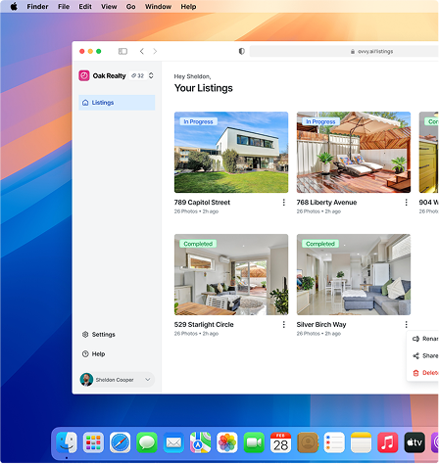Expand the Oak Realty workspace switcher
This screenshot has width=439, height=464.
point(151,75)
